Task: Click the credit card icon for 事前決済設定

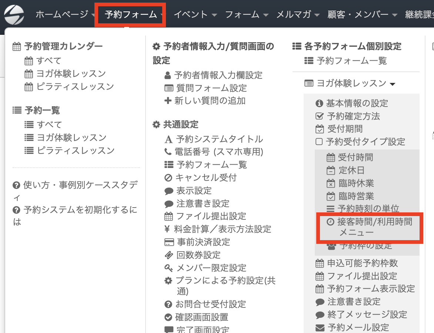Action: click(169, 242)
